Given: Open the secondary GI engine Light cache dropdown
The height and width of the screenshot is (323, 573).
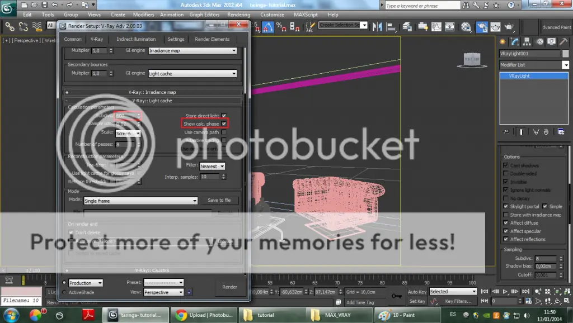Looking at the screenshot, I should coord(192,74).
